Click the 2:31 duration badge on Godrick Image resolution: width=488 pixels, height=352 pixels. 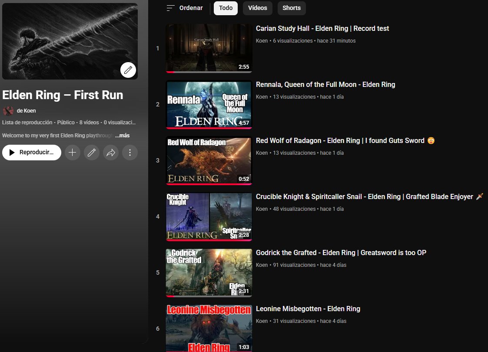tap(244, 291)
